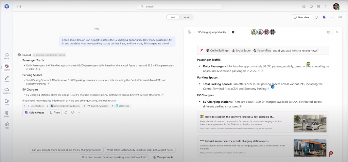Open Pages in the left sidebar
The height and width of the screenshot is (162, 348).
point(7,114)
